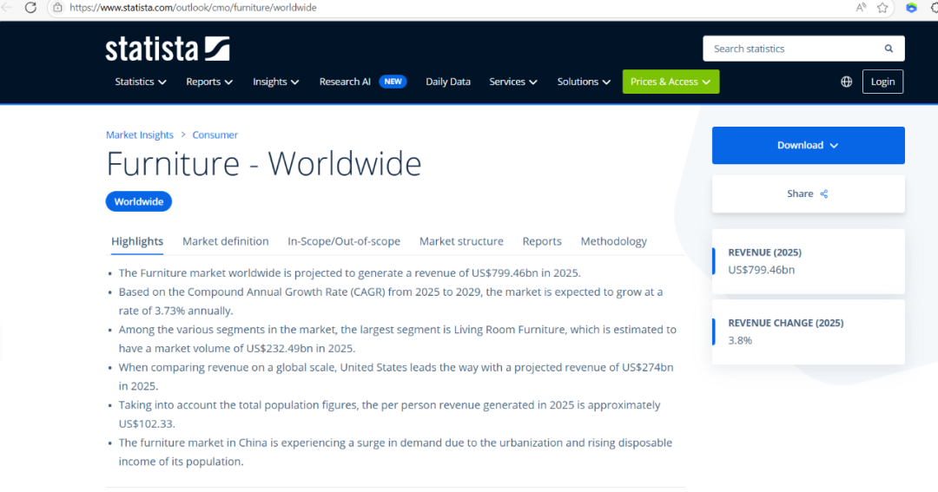
Task: Open Prices & Access dropdown
Action: tap(670, 82)
